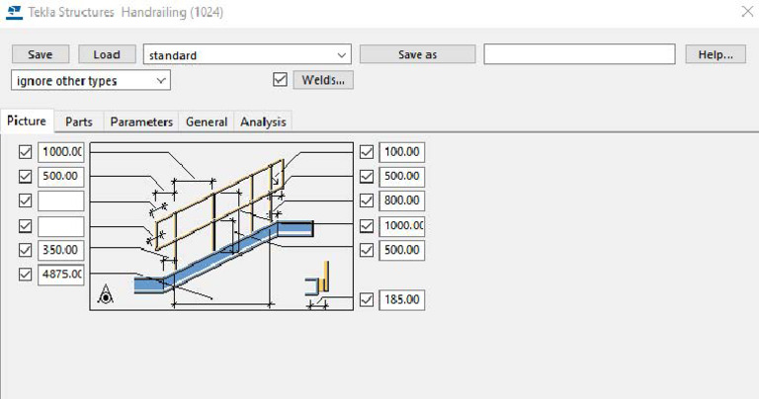The image size is (759, 399).
Task: Open the Parameters tab
Action: [141, 121]
